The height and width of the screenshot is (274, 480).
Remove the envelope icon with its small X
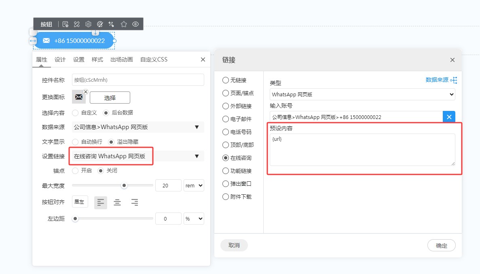point(86,92)
